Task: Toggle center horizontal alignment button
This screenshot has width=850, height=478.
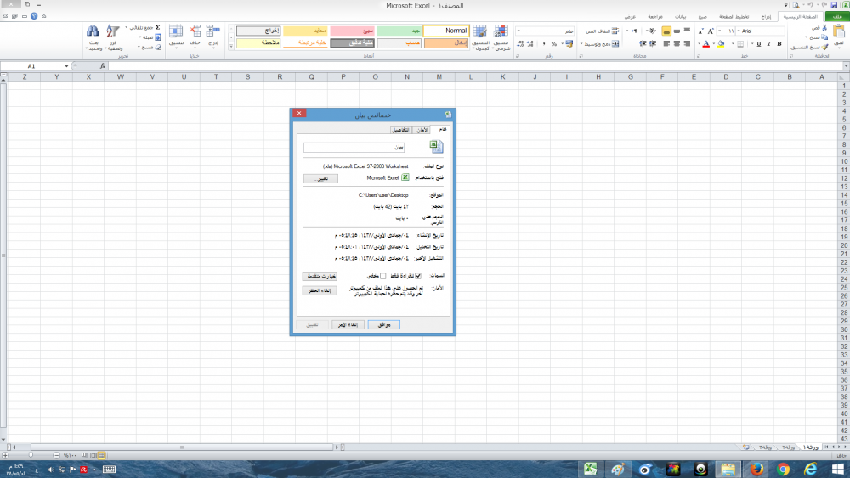Action: (x=677, y=44)
